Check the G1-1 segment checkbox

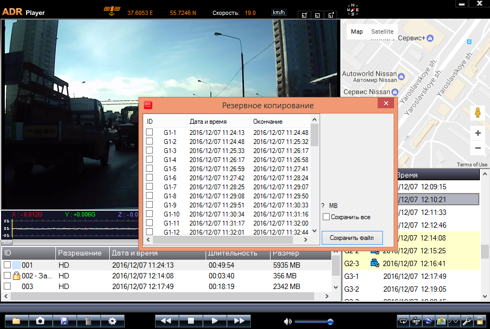(x=149, y=132)
